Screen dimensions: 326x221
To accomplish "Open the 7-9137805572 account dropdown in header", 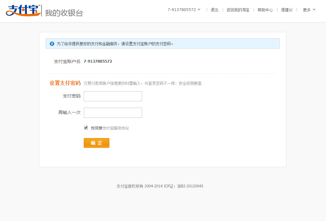I will point(184,10).
